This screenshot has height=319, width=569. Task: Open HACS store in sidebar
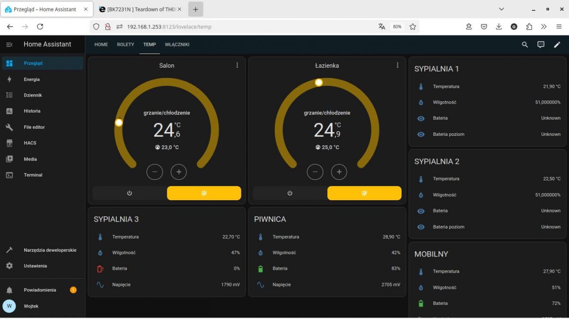tap(43, 143)
